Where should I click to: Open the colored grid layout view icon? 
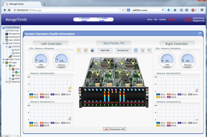pos(136,50)
